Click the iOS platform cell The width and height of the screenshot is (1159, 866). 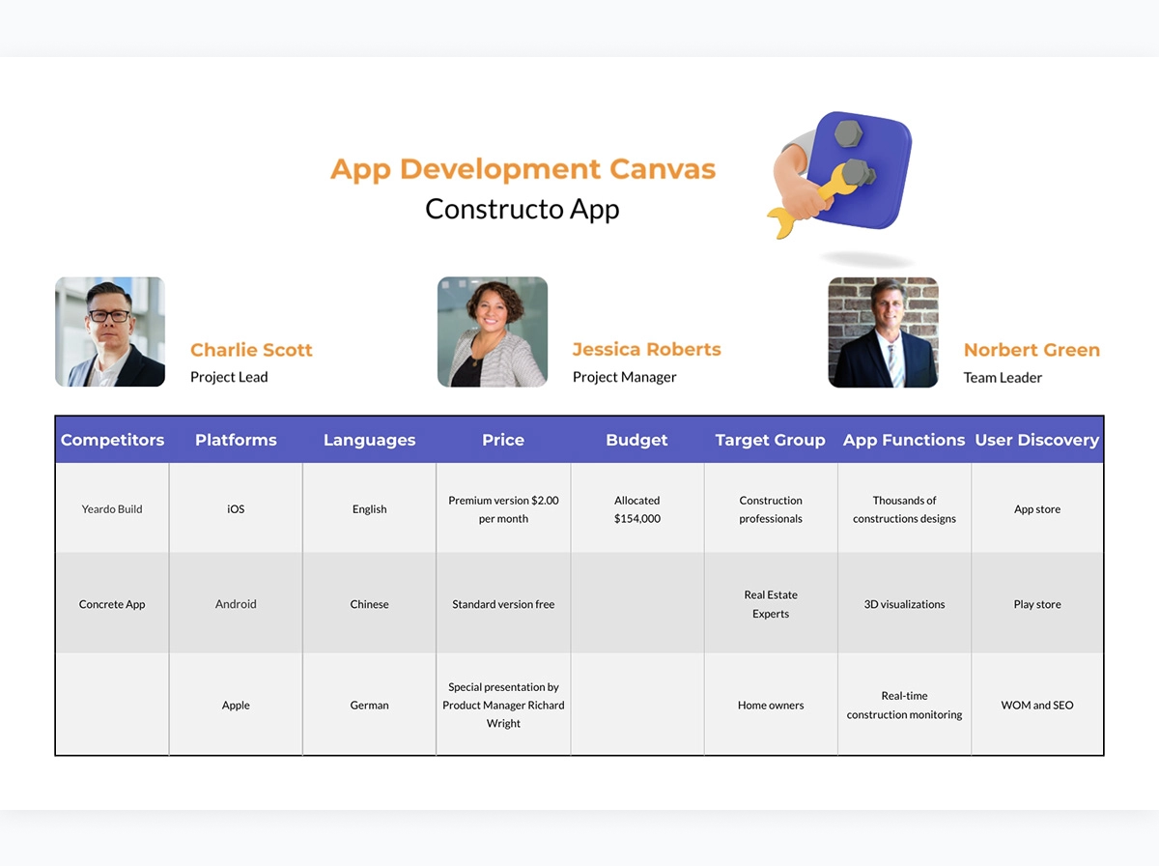[236, 508]
